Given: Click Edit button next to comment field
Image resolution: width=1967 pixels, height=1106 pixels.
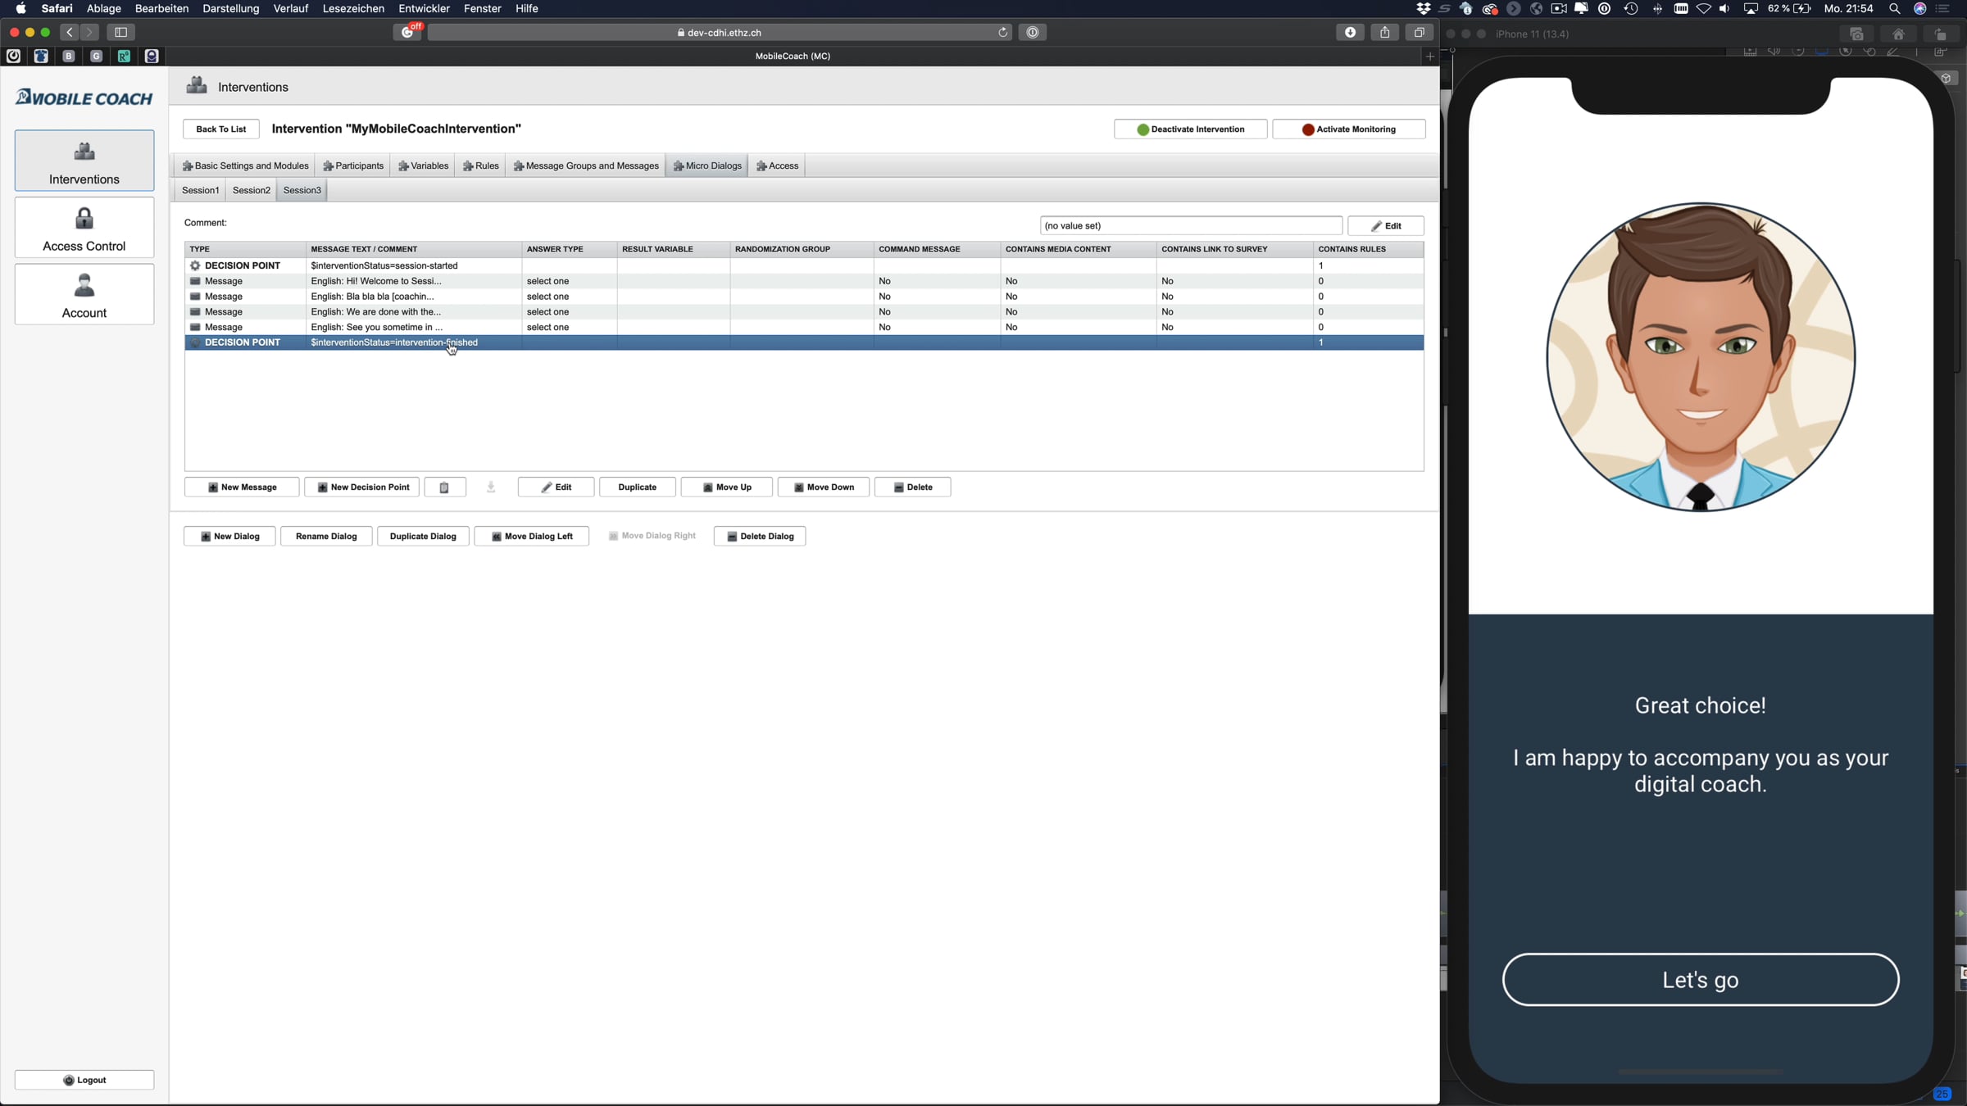Looking at the screenshot, I should (1386, 226).
